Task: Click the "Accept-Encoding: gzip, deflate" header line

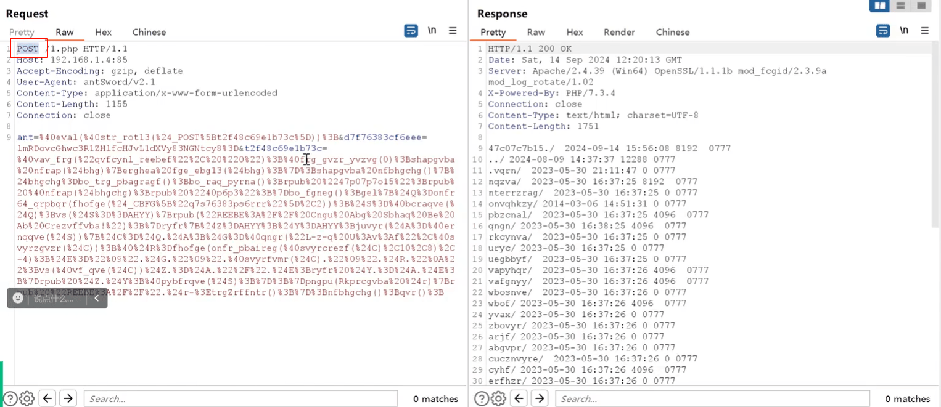Action: [100, 71]
